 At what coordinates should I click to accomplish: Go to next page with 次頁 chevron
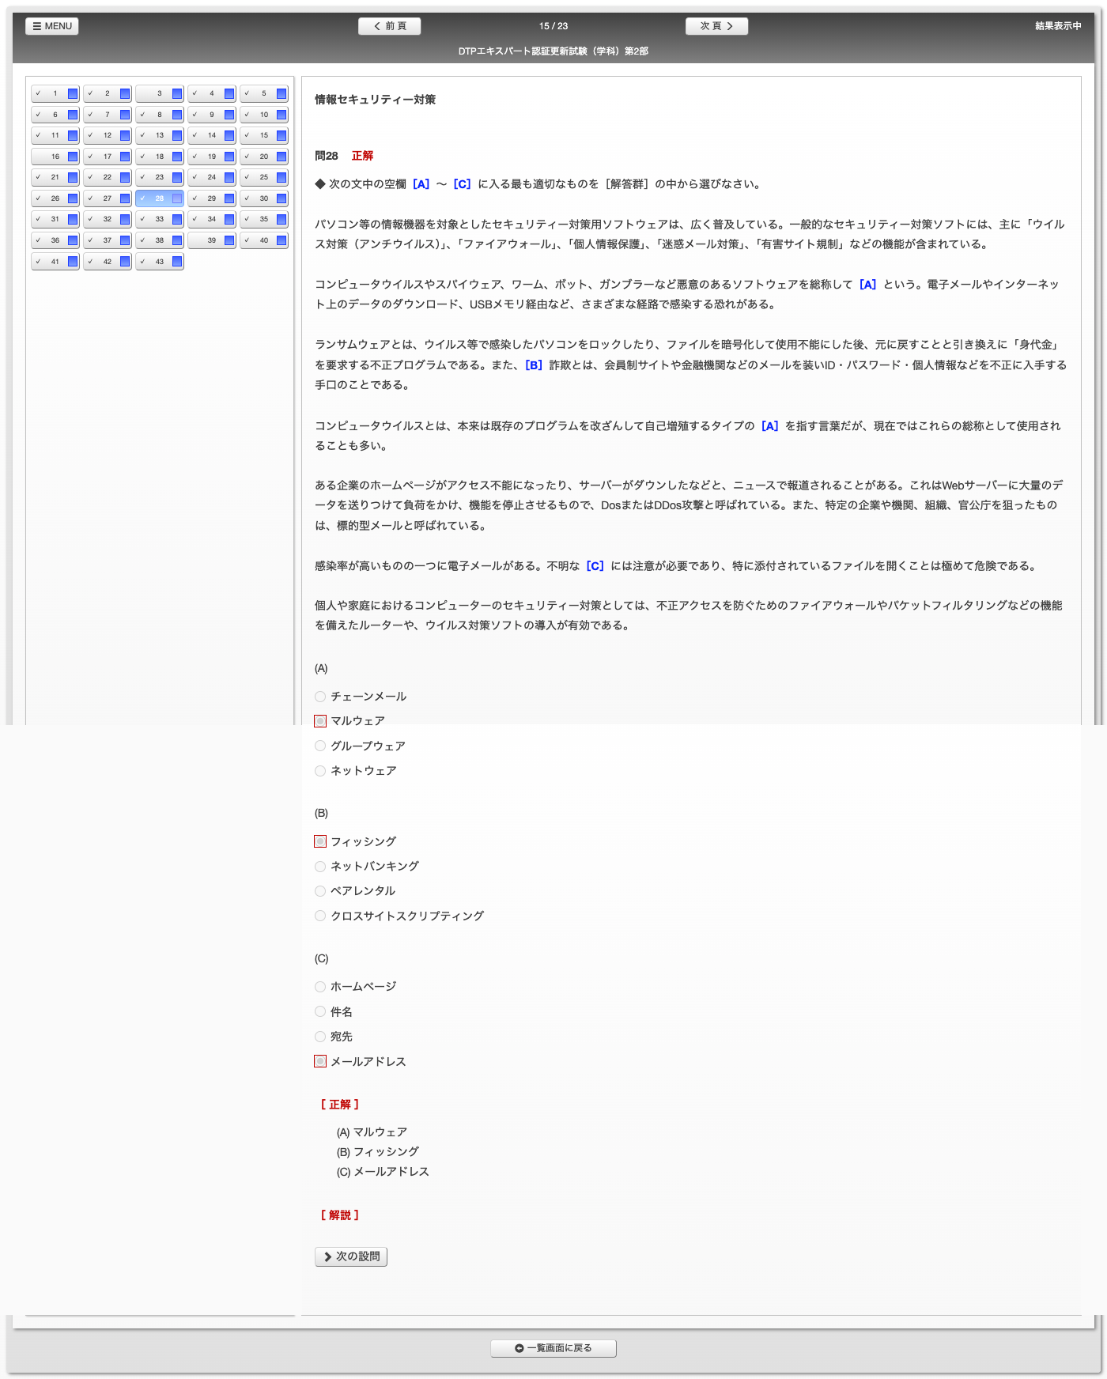(716, 26)
